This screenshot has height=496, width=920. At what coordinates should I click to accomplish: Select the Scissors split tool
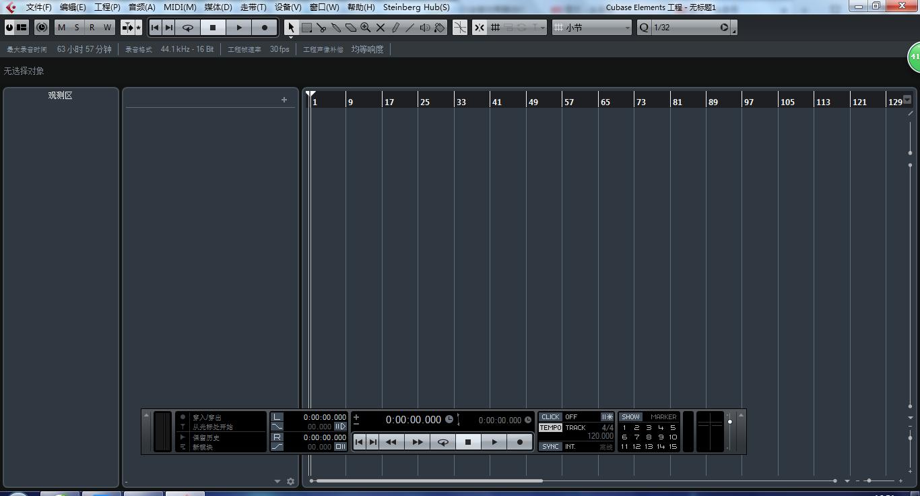pos(321,28)
